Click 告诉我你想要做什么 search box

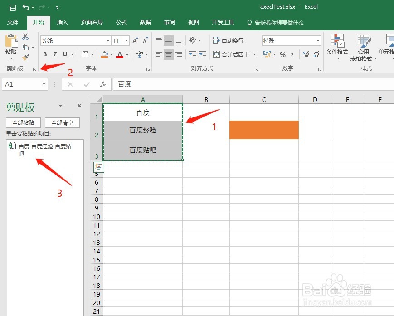pos(275,23)
